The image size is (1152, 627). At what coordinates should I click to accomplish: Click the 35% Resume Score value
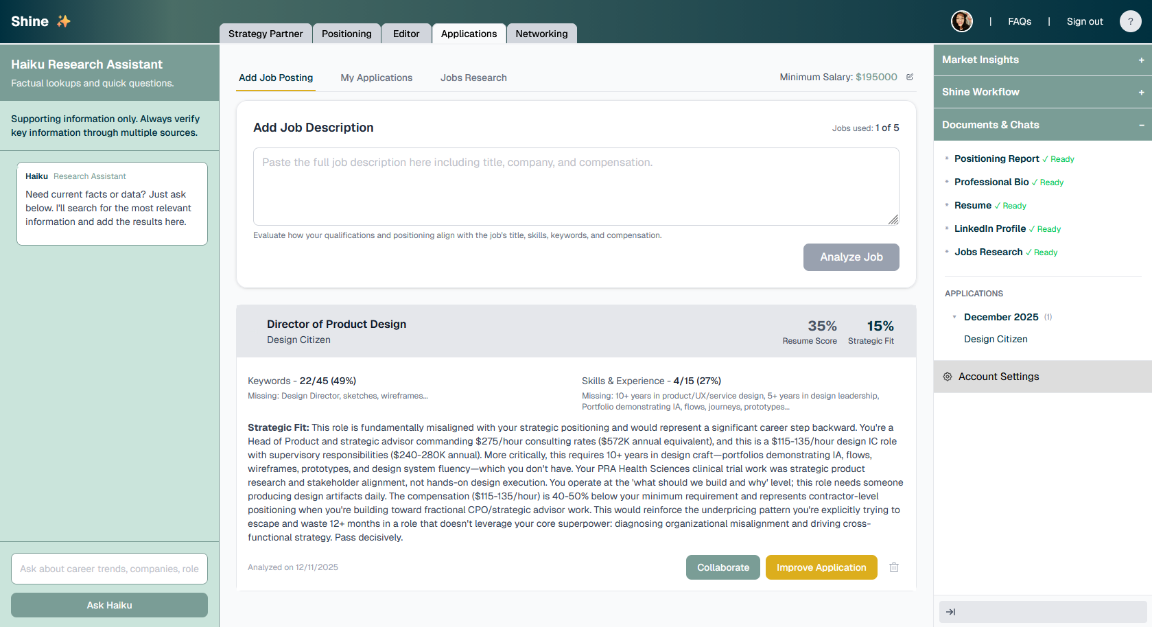(x=822, y=326)
